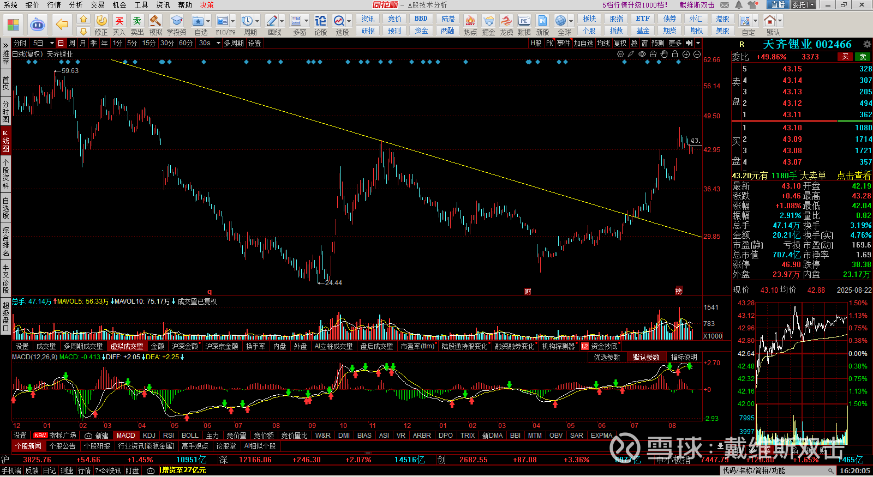Open the 热点 hot topics flame icon
Viewport: 873px width, 477px height.
470,21
